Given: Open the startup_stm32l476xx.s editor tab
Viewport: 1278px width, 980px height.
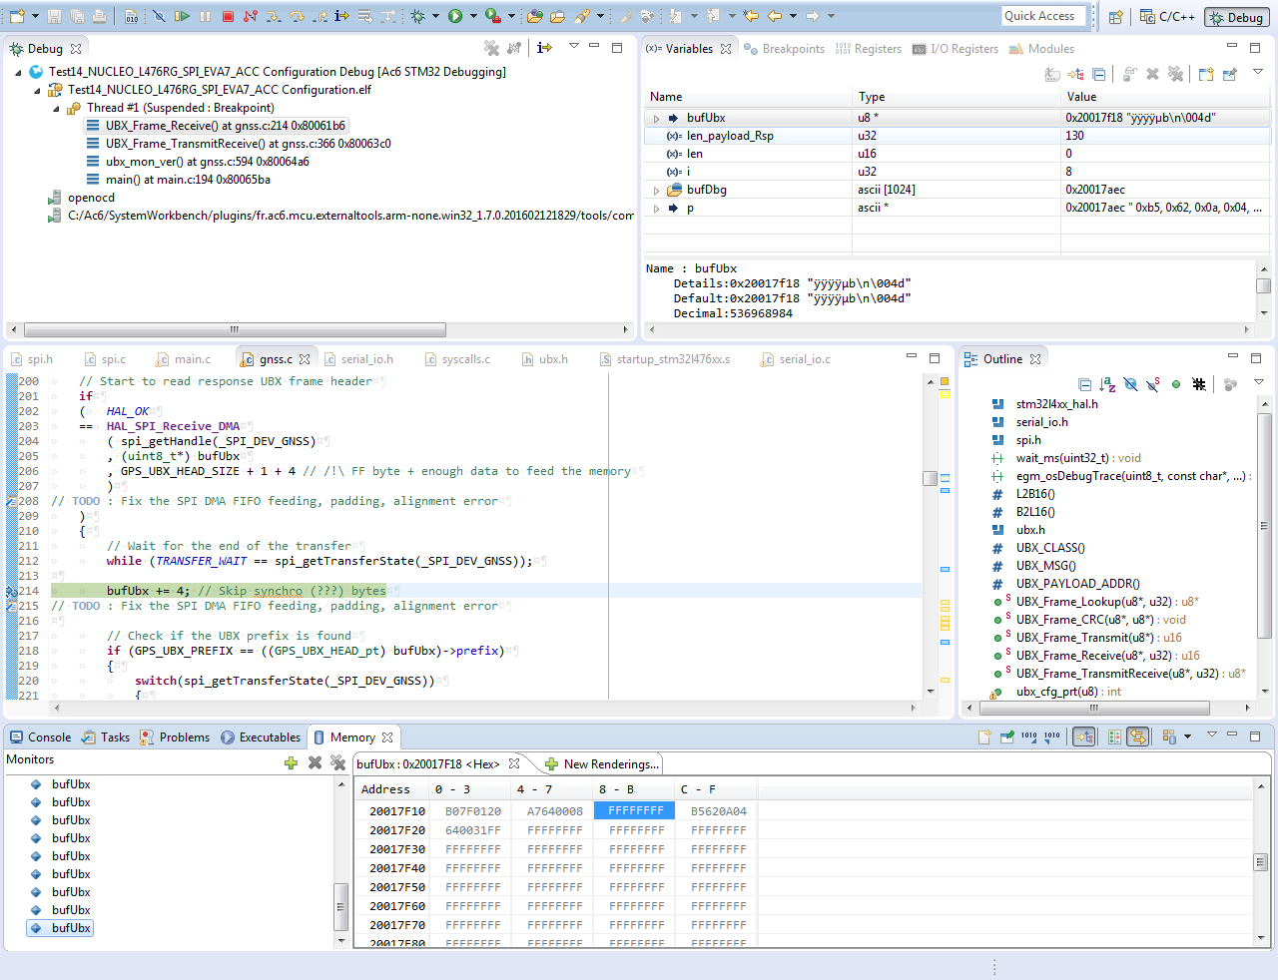Looking at the screenshot, I should [x=664, y=359].
